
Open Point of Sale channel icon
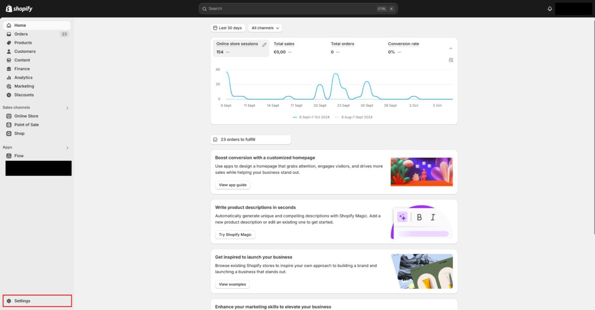(x=9, y=125)
